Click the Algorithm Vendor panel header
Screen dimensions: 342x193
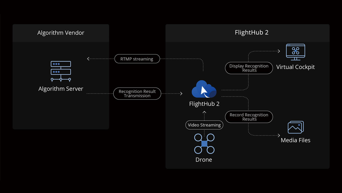pos(61,33)
